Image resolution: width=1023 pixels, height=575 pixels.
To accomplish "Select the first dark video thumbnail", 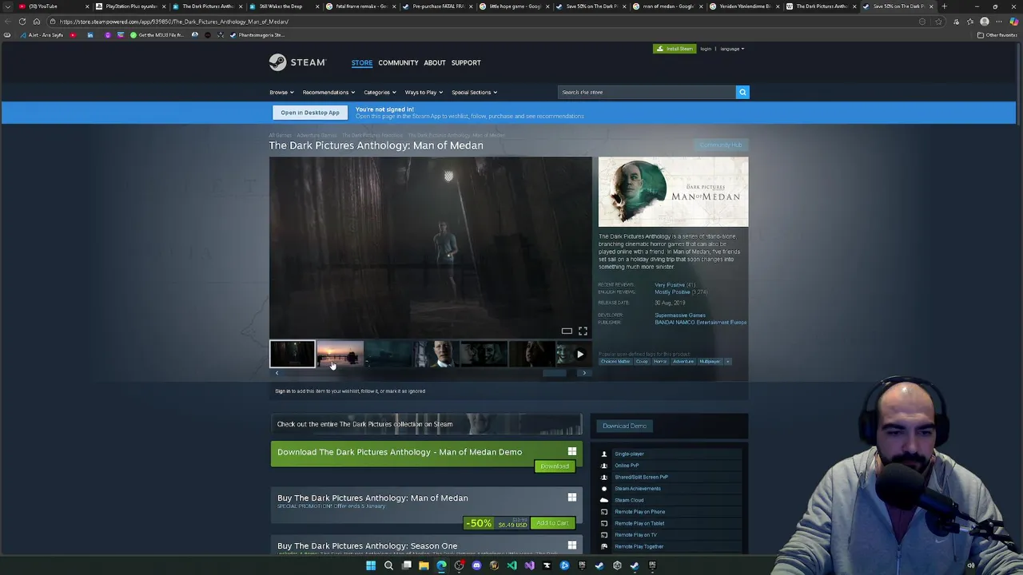I will tap(293, 354).
